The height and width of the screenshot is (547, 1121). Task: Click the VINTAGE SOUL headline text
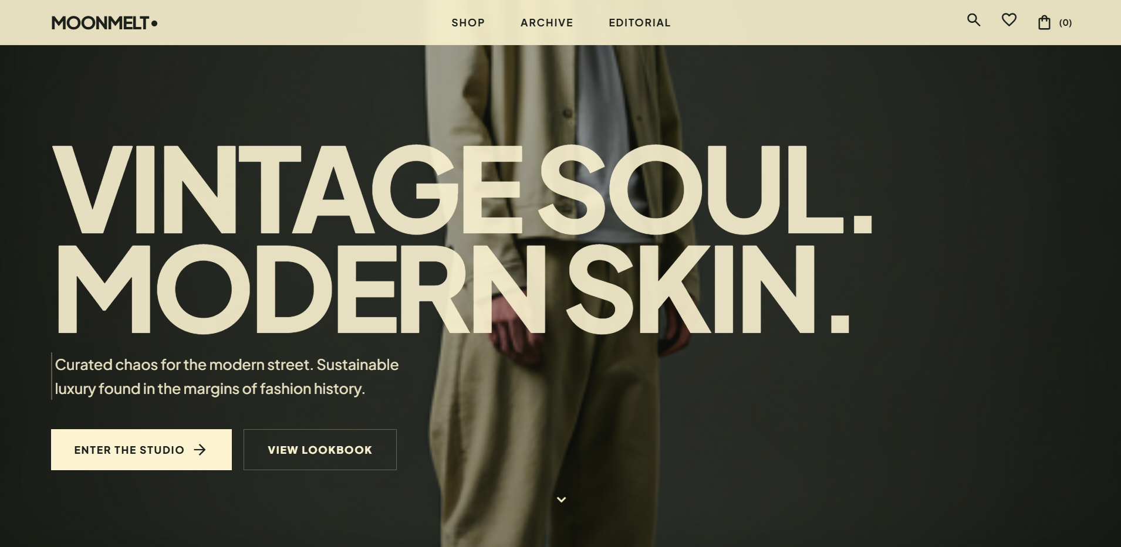(x=462, y=189)
